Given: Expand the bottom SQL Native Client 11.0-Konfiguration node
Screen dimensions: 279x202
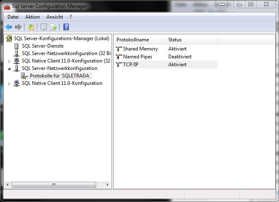Looking at the screenshot, I should [10, 83].
